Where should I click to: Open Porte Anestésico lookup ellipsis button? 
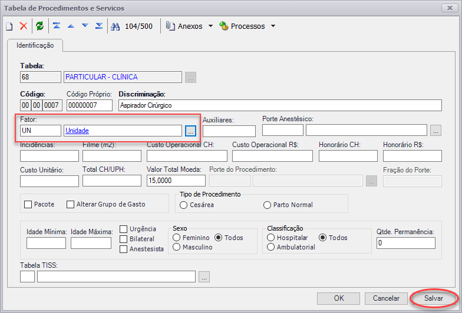(436, 131)
